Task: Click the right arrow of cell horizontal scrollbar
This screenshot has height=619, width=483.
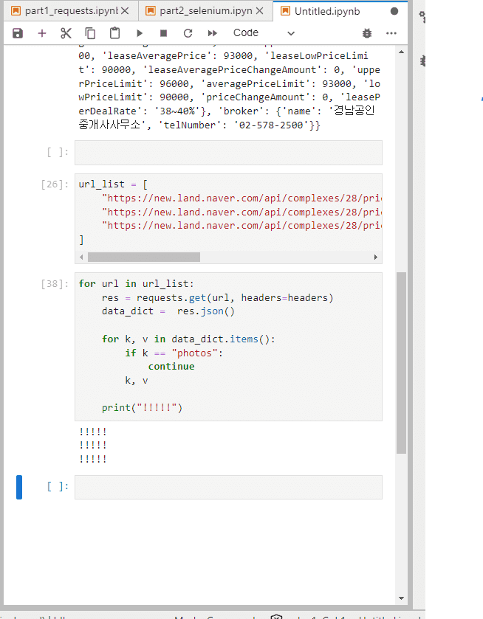Action: coord(375,257)
